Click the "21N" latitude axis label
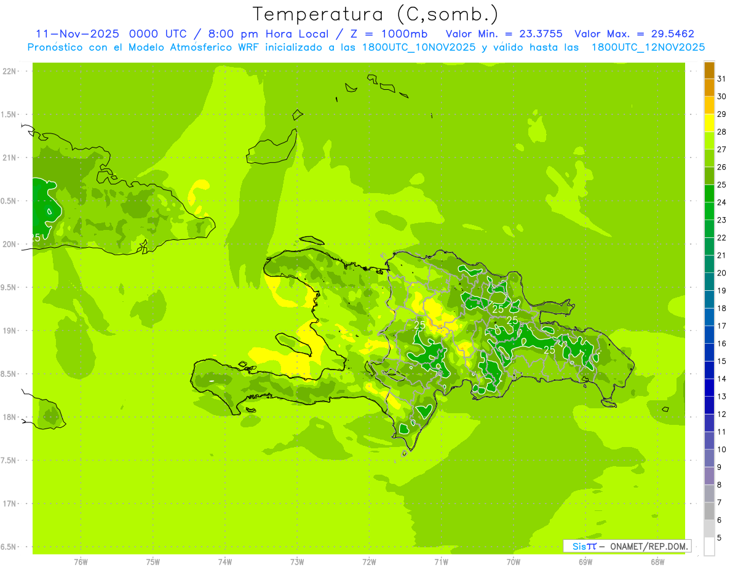The height and width of the screenshot is (570, 738). click(10, 157)
